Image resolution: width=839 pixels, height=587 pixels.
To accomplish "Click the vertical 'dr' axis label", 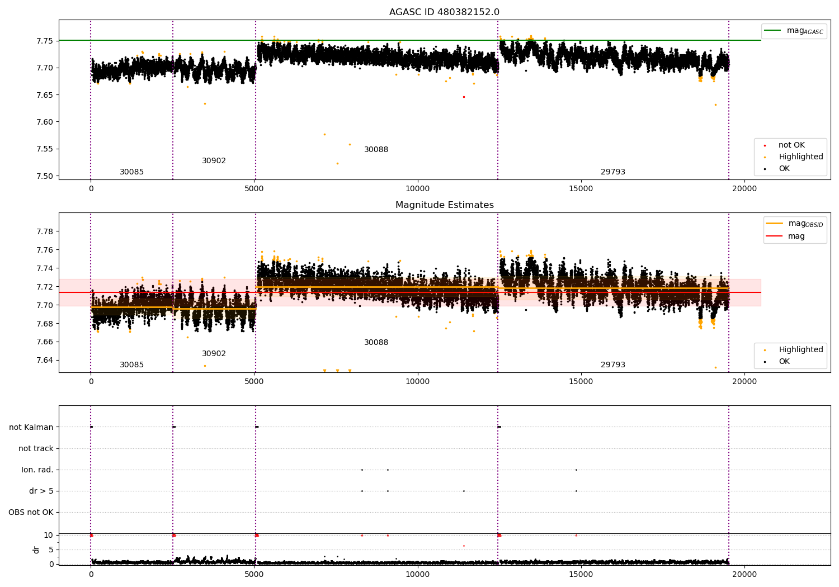I will (x=36, y=550).
